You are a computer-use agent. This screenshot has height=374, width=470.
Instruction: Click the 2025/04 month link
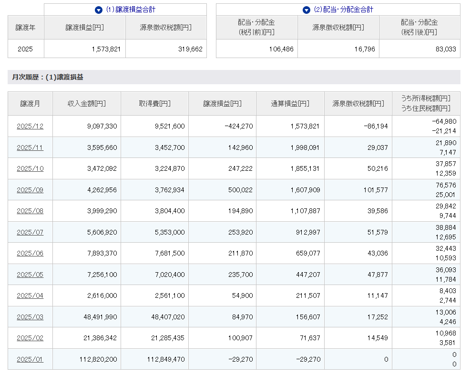30,295
